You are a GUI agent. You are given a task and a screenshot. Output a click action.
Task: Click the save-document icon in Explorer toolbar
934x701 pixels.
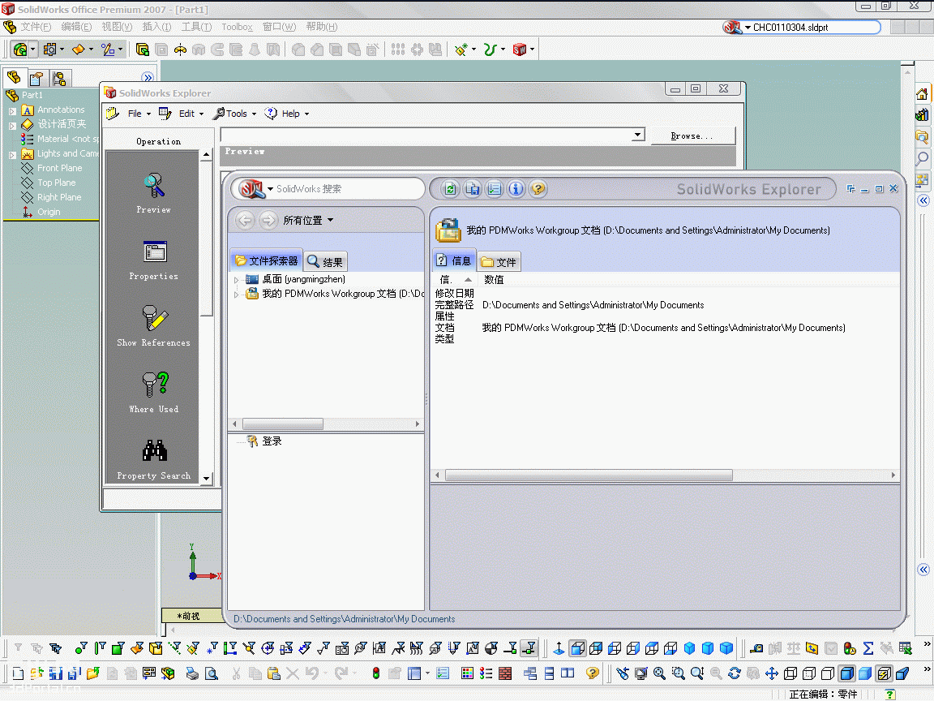(x=473, y=190)
